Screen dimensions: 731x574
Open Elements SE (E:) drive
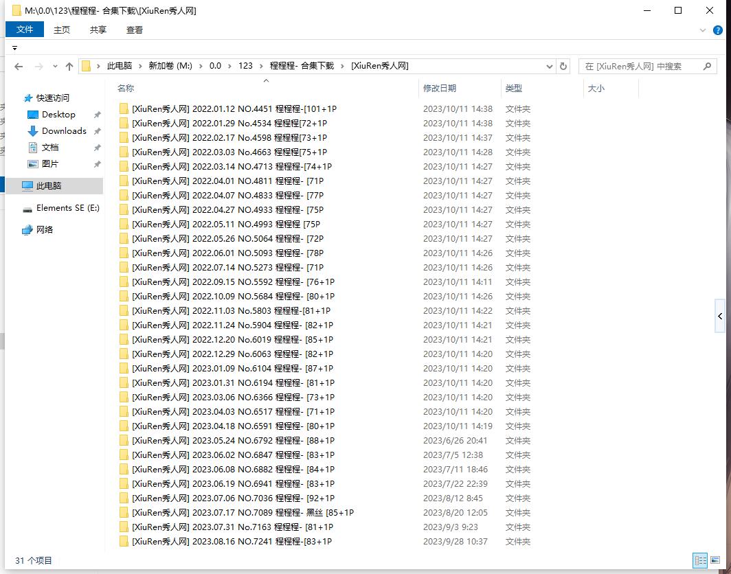pyautogui.click(x=67, y=208)
